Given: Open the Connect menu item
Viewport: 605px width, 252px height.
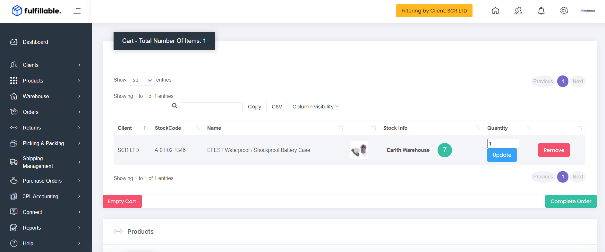Looking at the screenshot, I should tap(32, 212).
